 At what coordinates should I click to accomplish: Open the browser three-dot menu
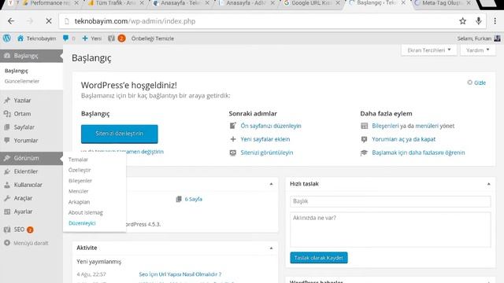tap(495, 21)
